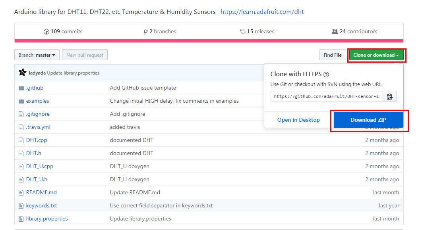Click the commits history clock icon
Screen dimensions: 422x230
tap(46, 32)
